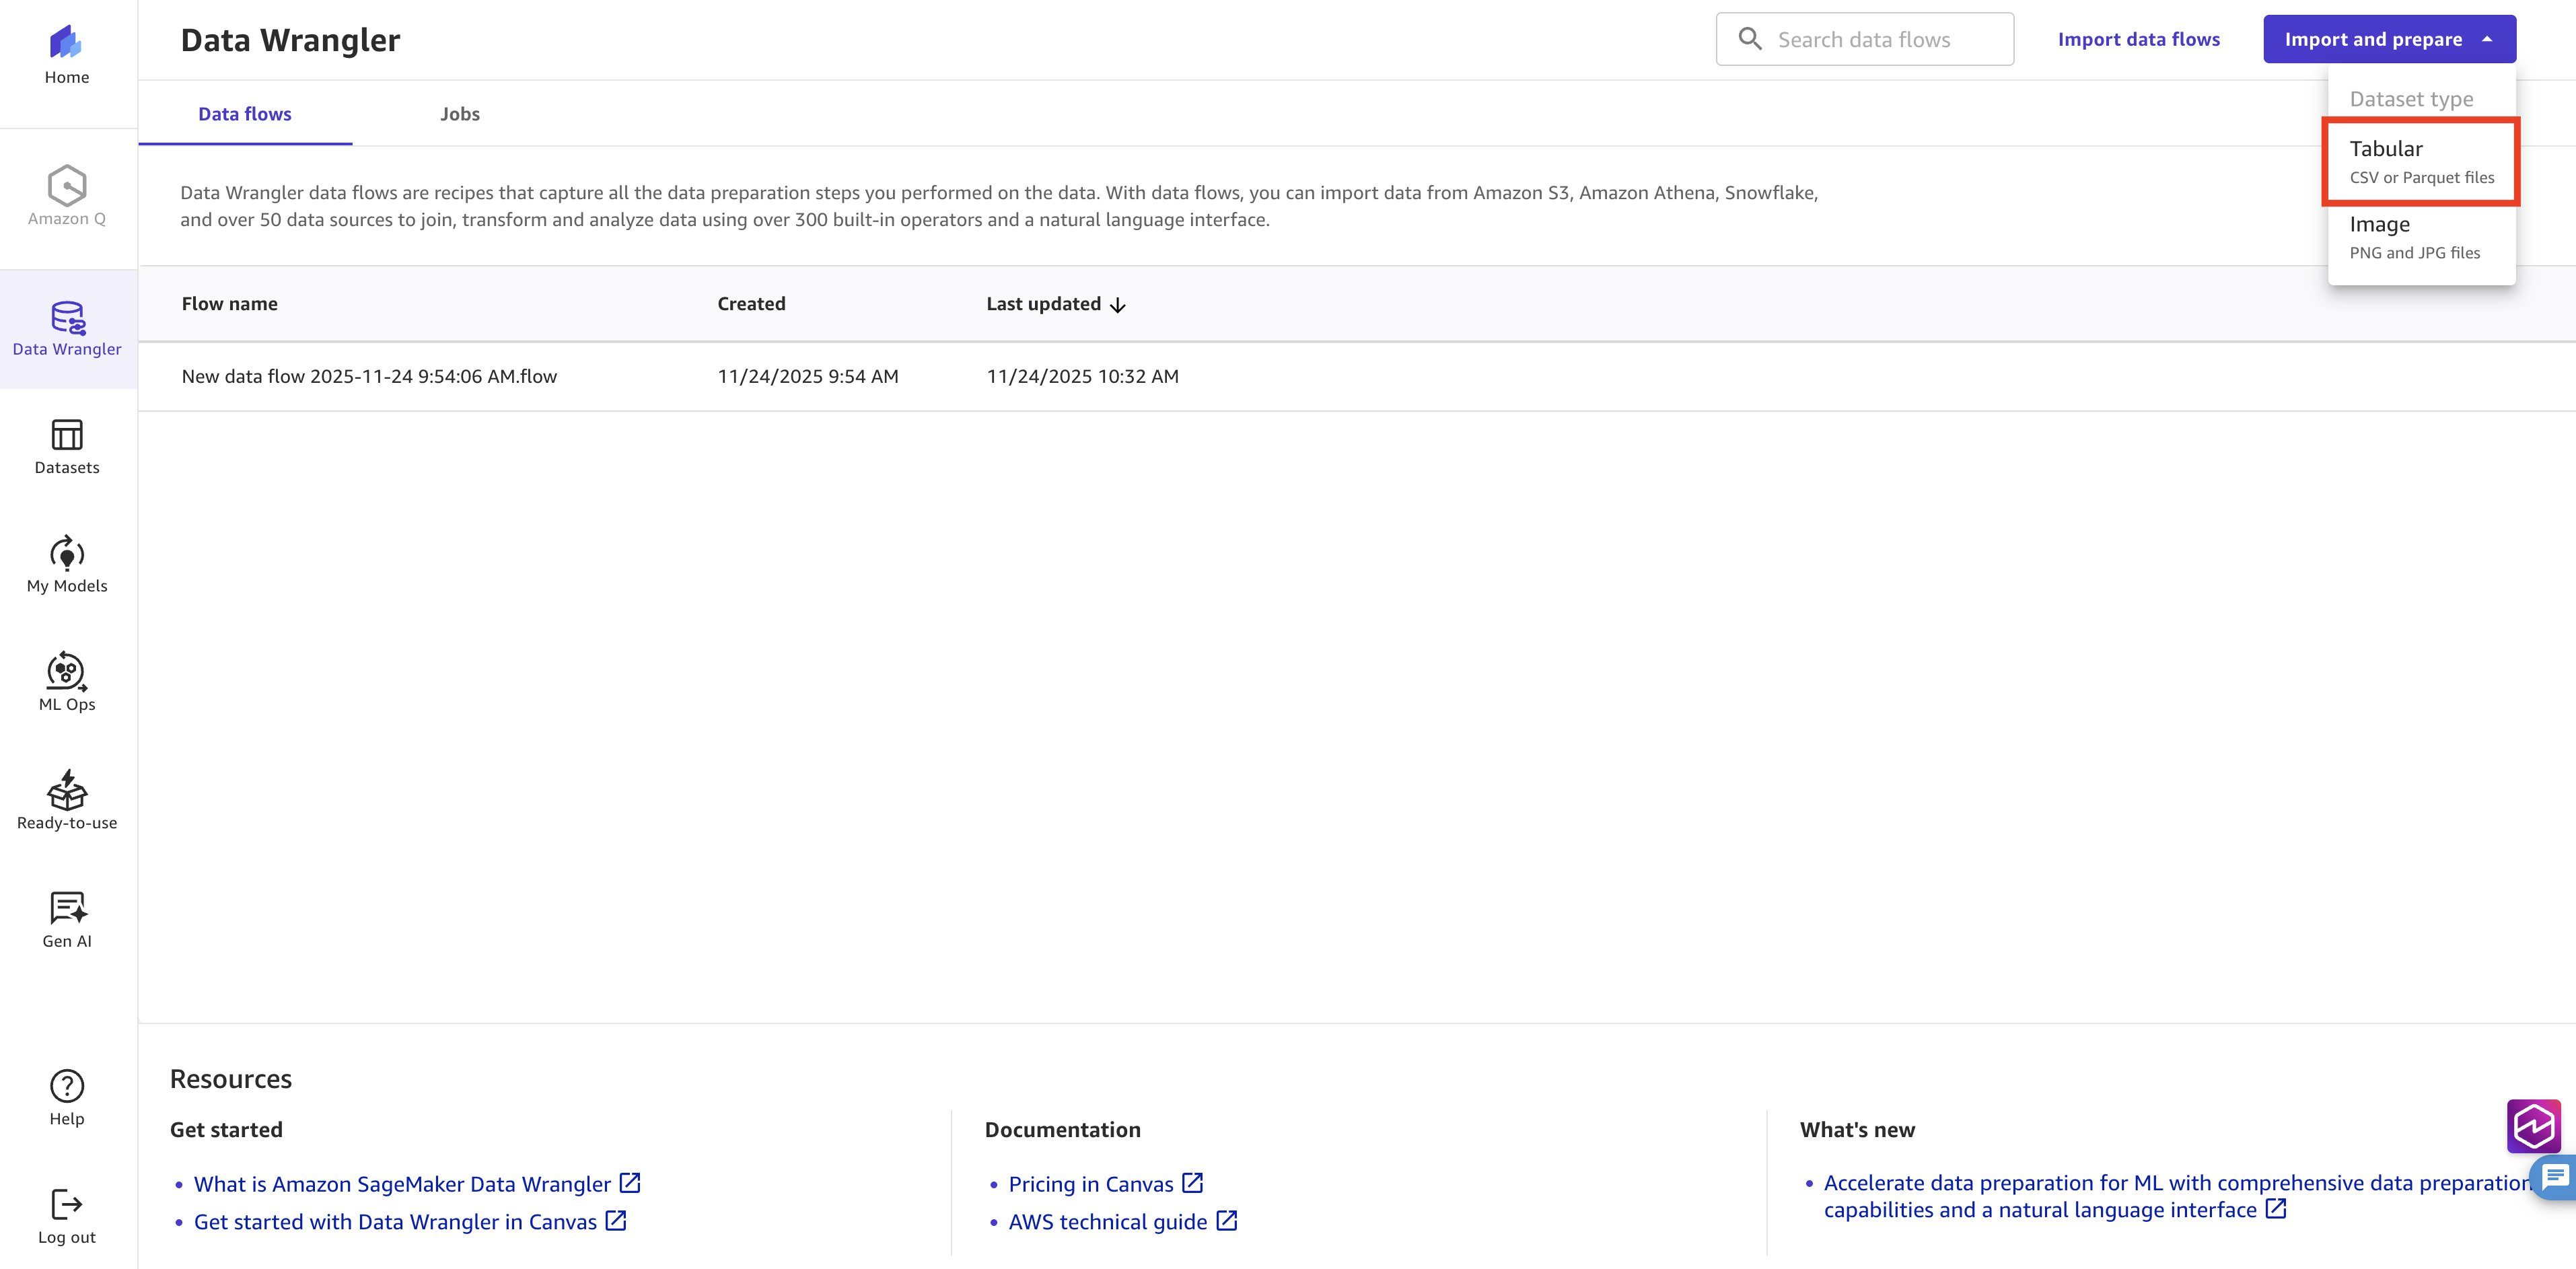
Task: Click external-link icon after natural language interface
Action: point(2276,1209)
